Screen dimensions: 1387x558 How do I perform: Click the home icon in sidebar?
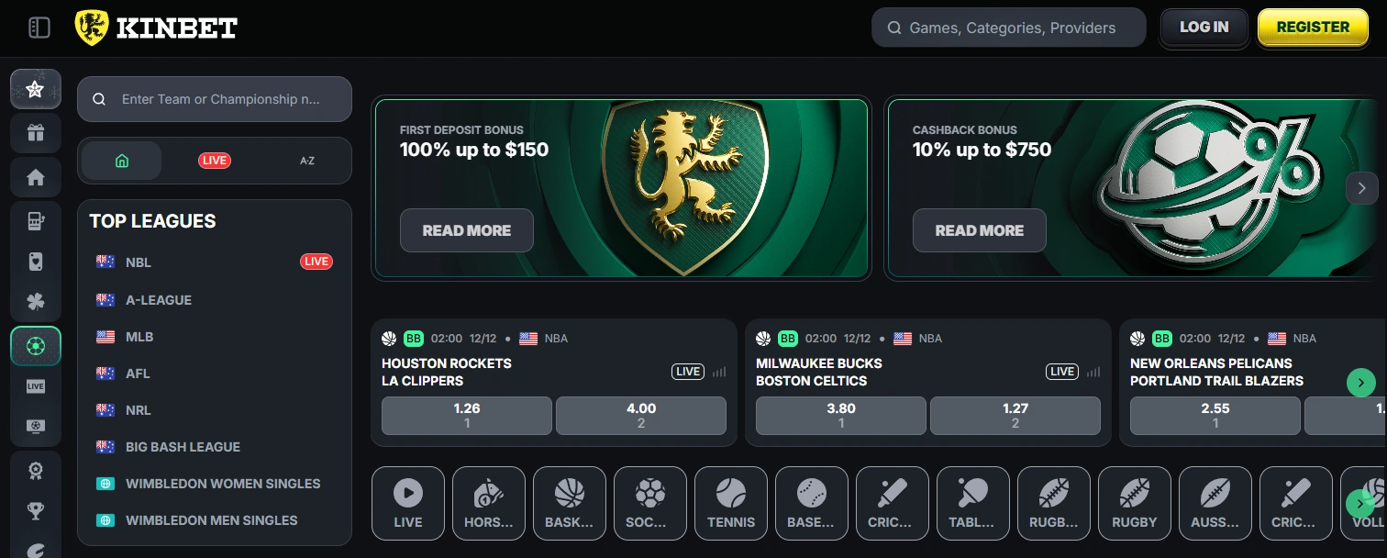click(35, 177)
